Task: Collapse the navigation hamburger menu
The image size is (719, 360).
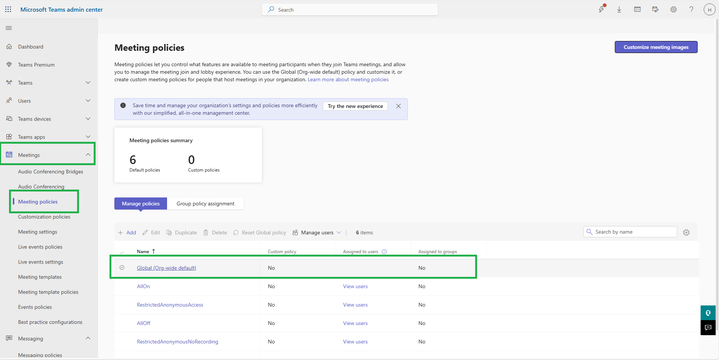Action: pos(9,28)
